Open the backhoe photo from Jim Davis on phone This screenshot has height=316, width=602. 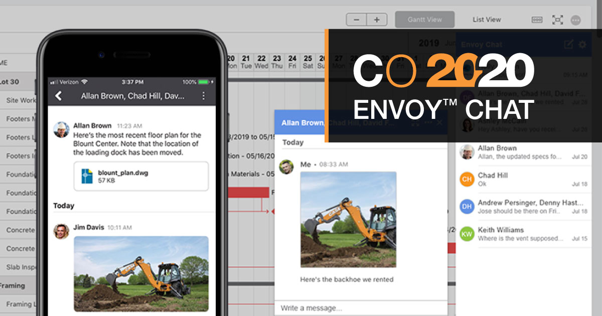point(141,274)
